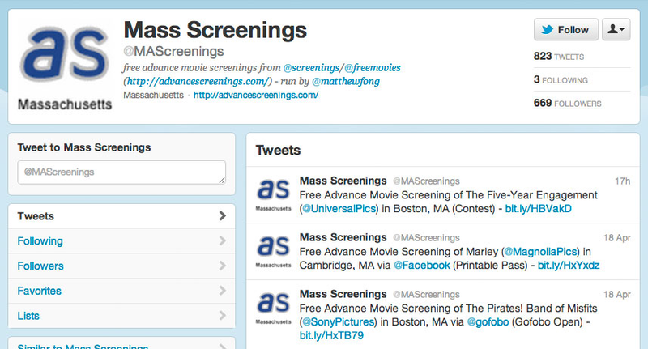Click the avatar on the Marley tweet
The height and width of the screenshot is (349, 648).
pyautogui.click(x=273, y=251)
